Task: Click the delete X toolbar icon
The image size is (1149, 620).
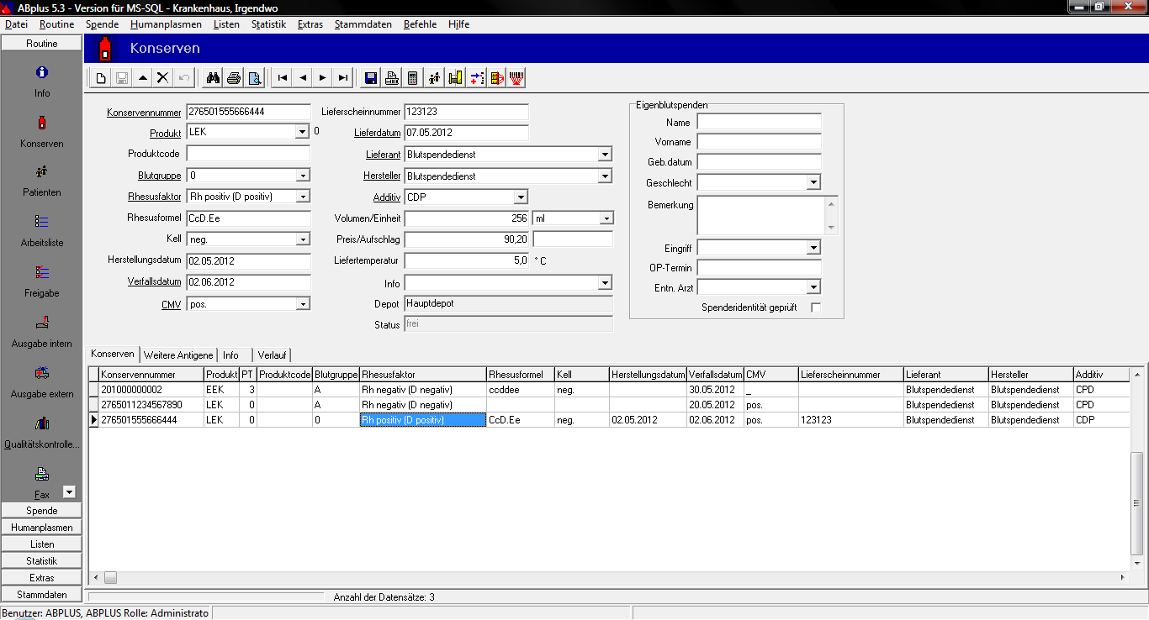Action: [163, 78]
